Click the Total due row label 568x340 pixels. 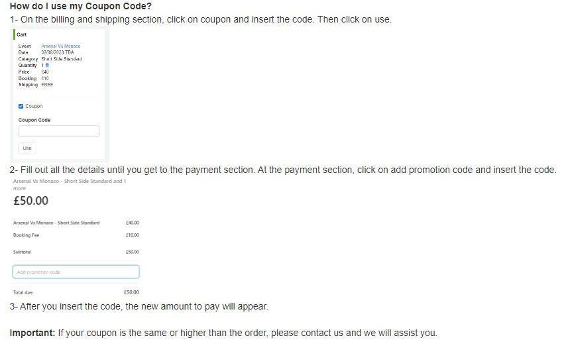(23, 292)
